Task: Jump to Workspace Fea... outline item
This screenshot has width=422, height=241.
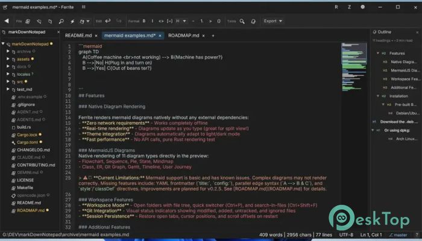Action: (405, 79)
